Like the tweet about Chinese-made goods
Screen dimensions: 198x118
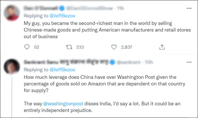(114, 47)
